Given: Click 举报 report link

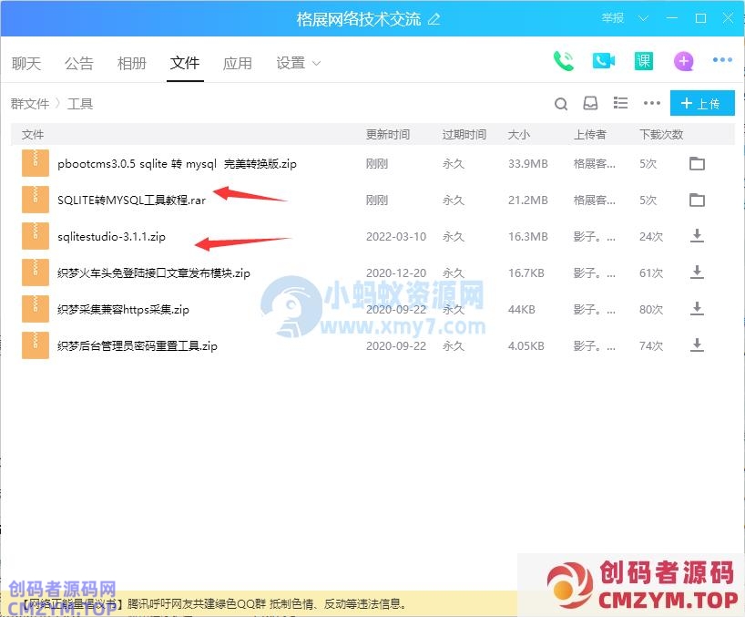Looking at the screenshot, I should pos(613,18).
